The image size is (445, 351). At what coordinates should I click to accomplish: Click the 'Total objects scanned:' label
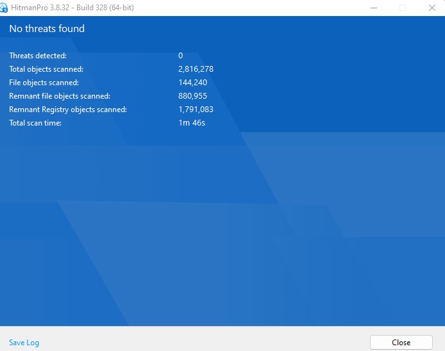46,69
